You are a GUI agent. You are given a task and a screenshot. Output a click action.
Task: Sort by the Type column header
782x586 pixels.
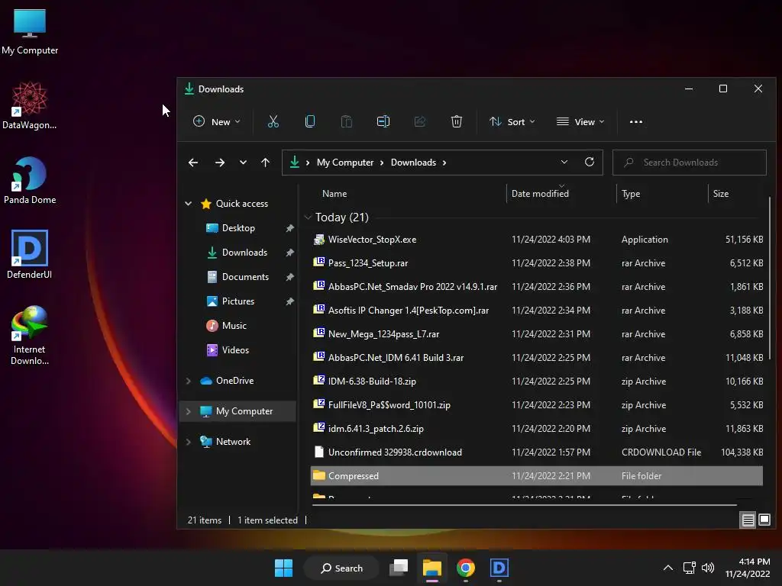630,194
